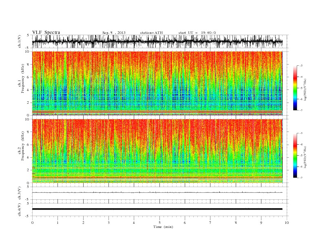Click the date 'Sep. 8, 2013'
Image resolution: width=323 pixels, height=250 pixels.
[114, 33]
